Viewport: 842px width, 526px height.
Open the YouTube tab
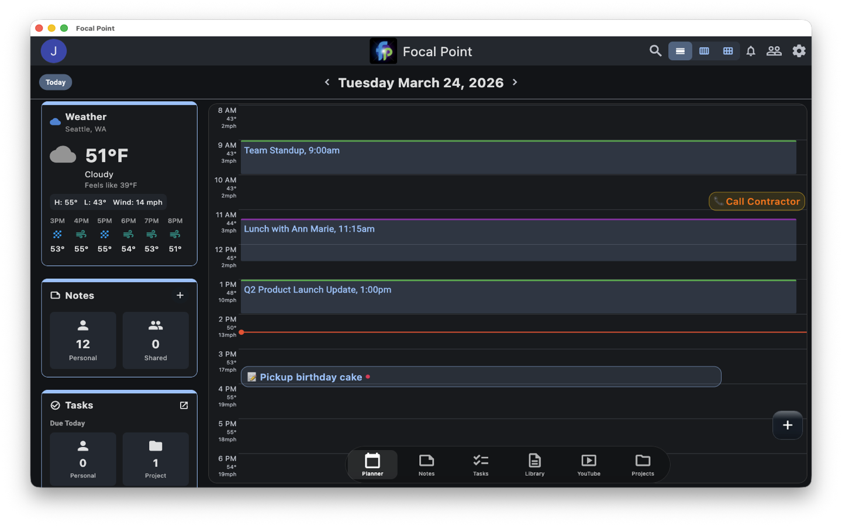tap(589, 465)
